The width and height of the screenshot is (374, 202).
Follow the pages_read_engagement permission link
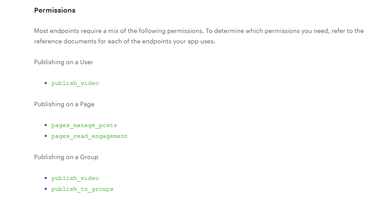89,136
